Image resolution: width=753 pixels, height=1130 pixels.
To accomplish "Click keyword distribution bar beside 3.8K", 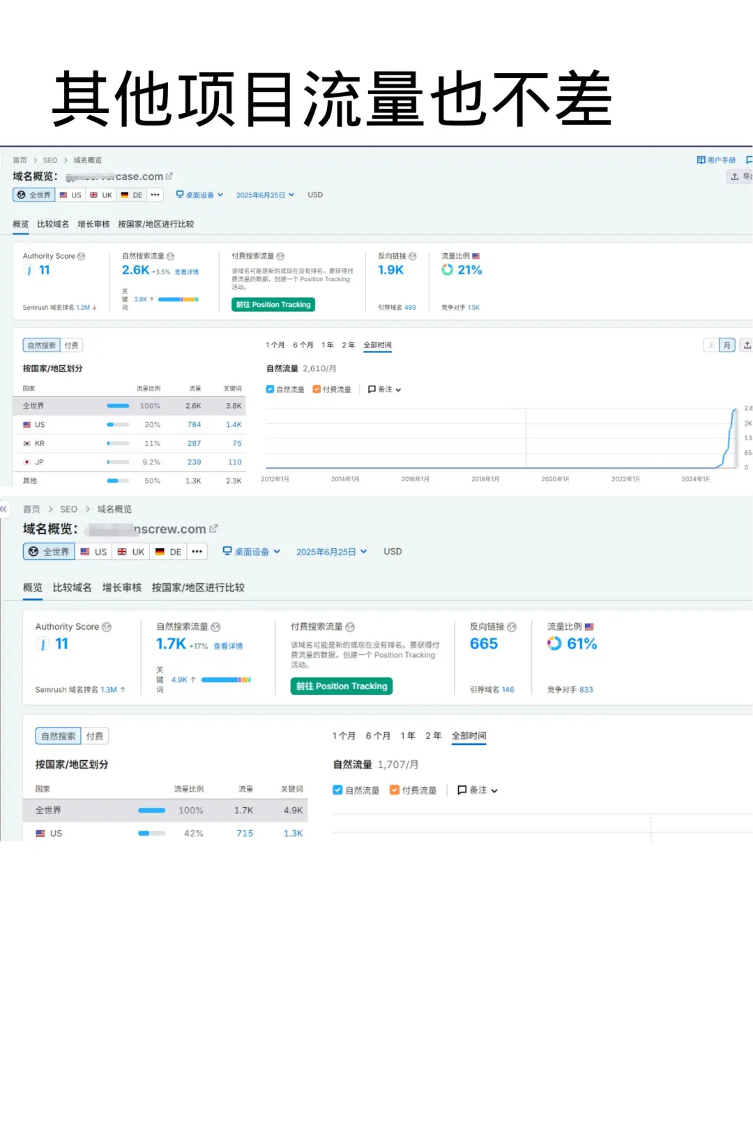I will coord(178,299).
